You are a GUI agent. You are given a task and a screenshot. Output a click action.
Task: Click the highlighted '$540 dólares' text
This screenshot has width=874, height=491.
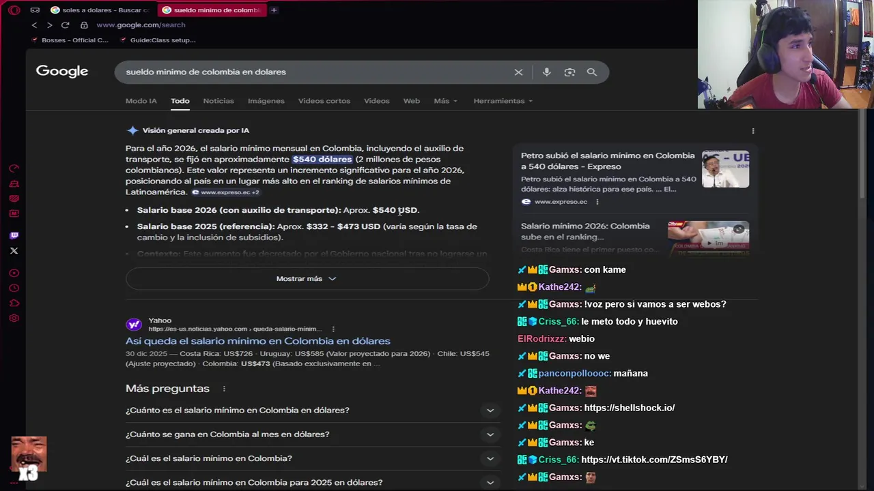point(322,160)
